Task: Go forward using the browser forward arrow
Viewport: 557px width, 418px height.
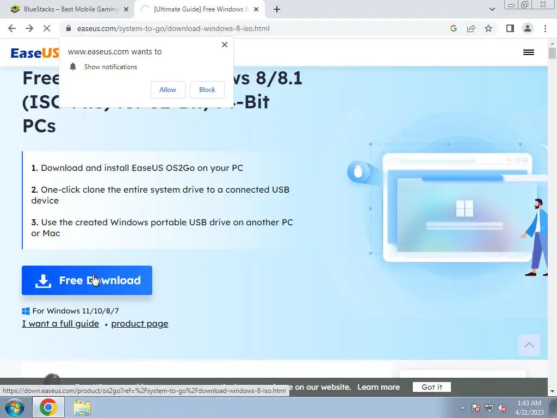Action: [x=29, y=28]
